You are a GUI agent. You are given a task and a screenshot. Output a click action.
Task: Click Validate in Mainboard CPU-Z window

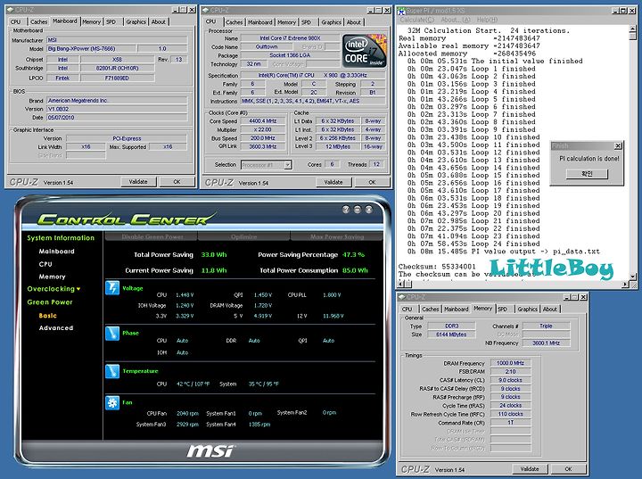(x=138, y=181)
